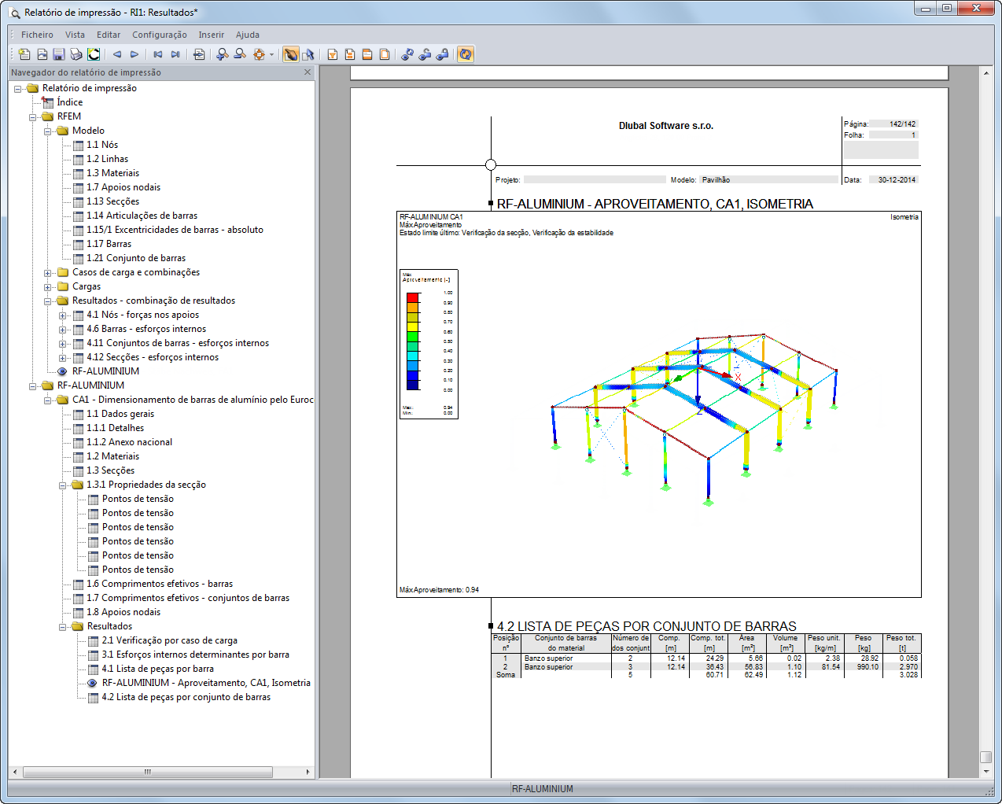Zoom in with magnifier plus
This screenshot has height=804, width=1002.
pyautogui.click(x=223, y=54)
